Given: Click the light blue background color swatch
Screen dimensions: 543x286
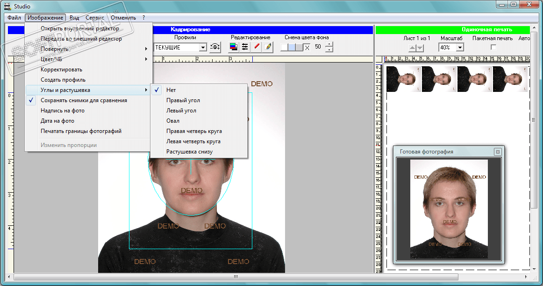Looking at the screenshot, I should coord(292,47).
